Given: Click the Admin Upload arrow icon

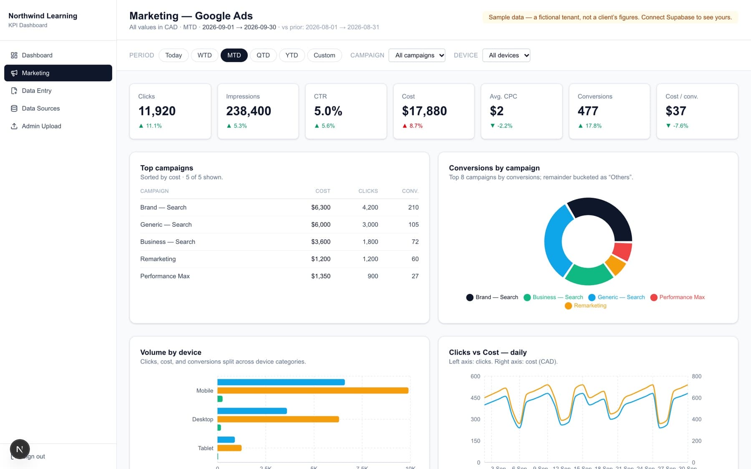Looking at the screenshot, I should click(14, 126).
